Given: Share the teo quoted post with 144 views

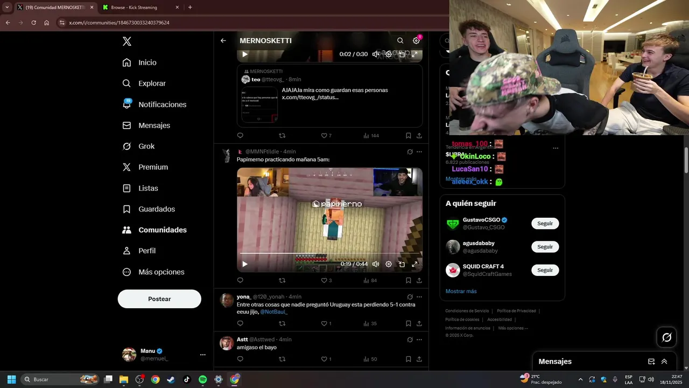Looking at the screenshot, I should point(419,136).
